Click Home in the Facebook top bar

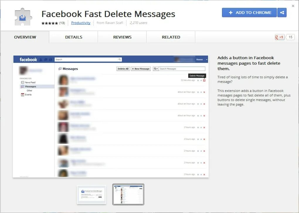point(199,60)
